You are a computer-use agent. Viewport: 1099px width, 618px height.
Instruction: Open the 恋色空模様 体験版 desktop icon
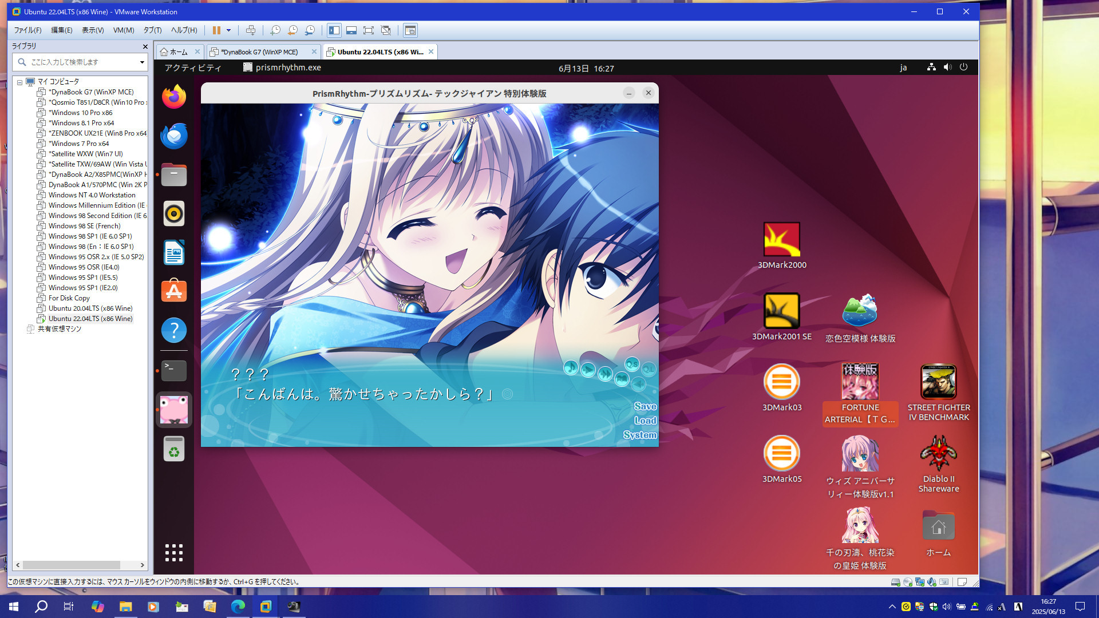click(860, 318)
